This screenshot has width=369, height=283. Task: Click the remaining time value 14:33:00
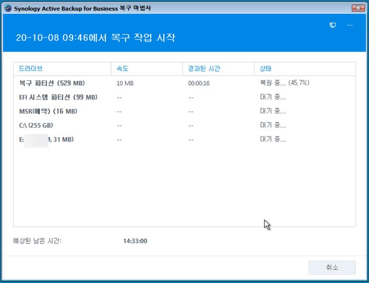coord(135,241)
